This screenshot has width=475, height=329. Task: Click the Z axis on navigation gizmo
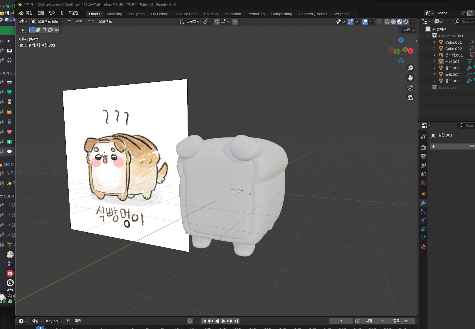click(x=401, y=40)
